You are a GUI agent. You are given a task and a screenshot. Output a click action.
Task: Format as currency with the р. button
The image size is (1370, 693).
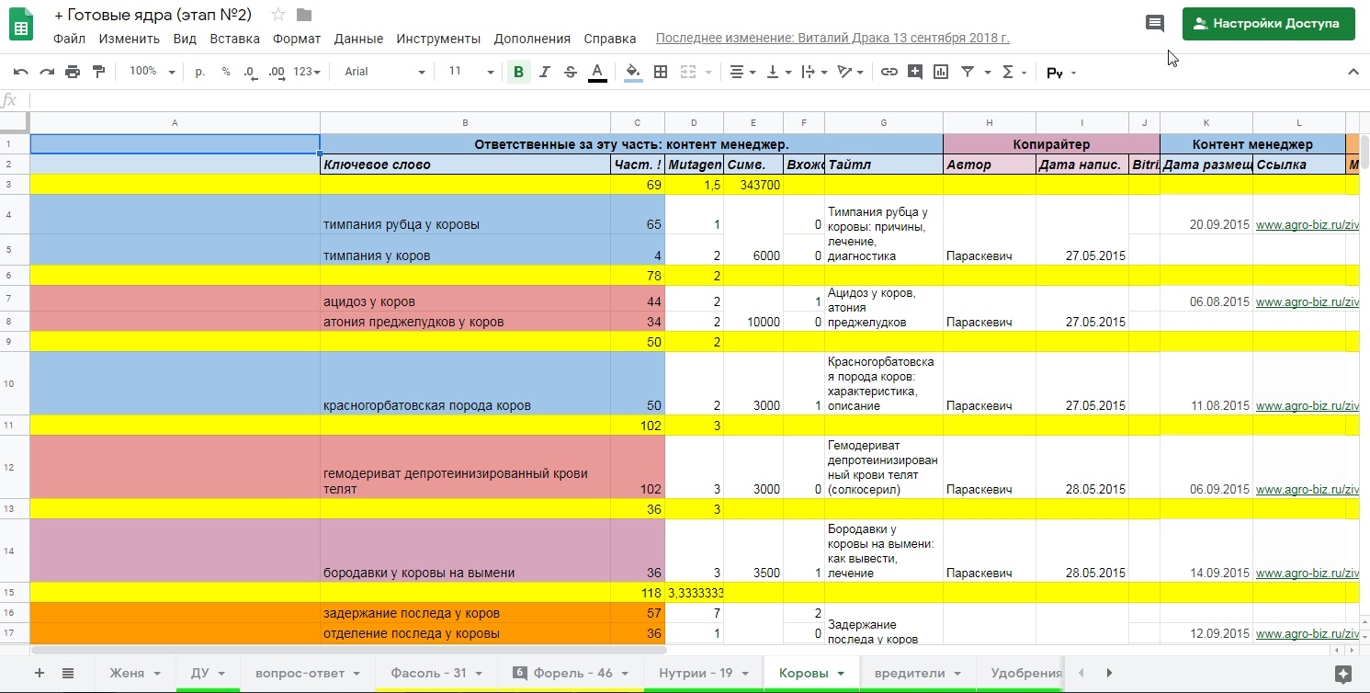pos(200,72)
